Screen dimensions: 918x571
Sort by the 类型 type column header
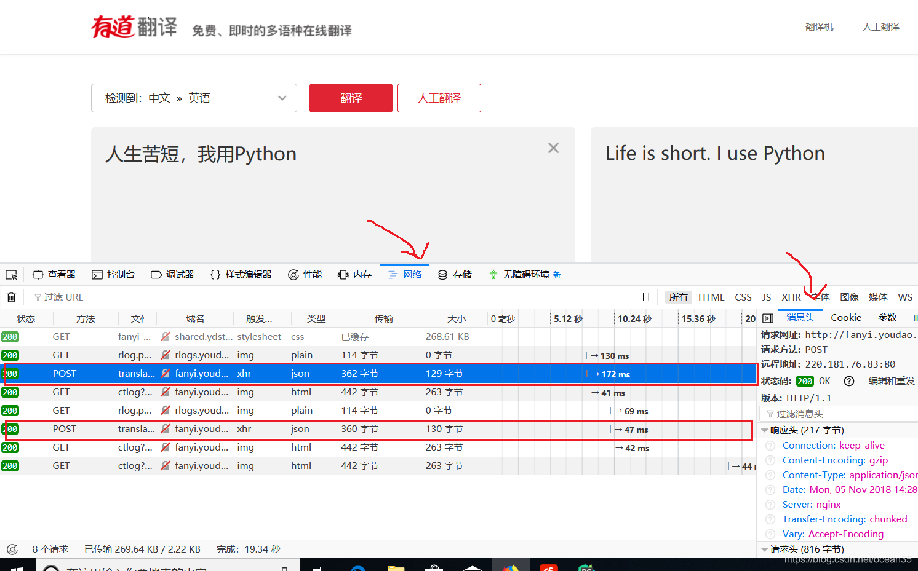point(316,318)
